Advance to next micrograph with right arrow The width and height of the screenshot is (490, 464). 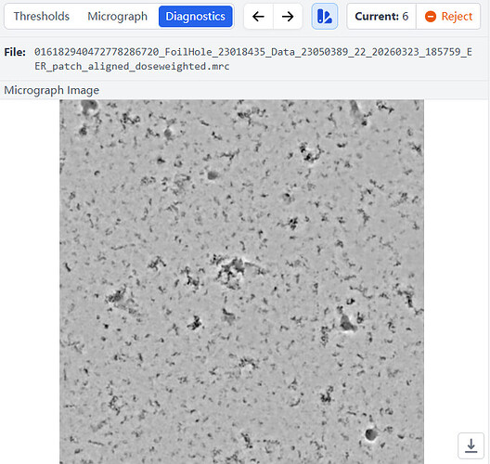tap(288, 17)
